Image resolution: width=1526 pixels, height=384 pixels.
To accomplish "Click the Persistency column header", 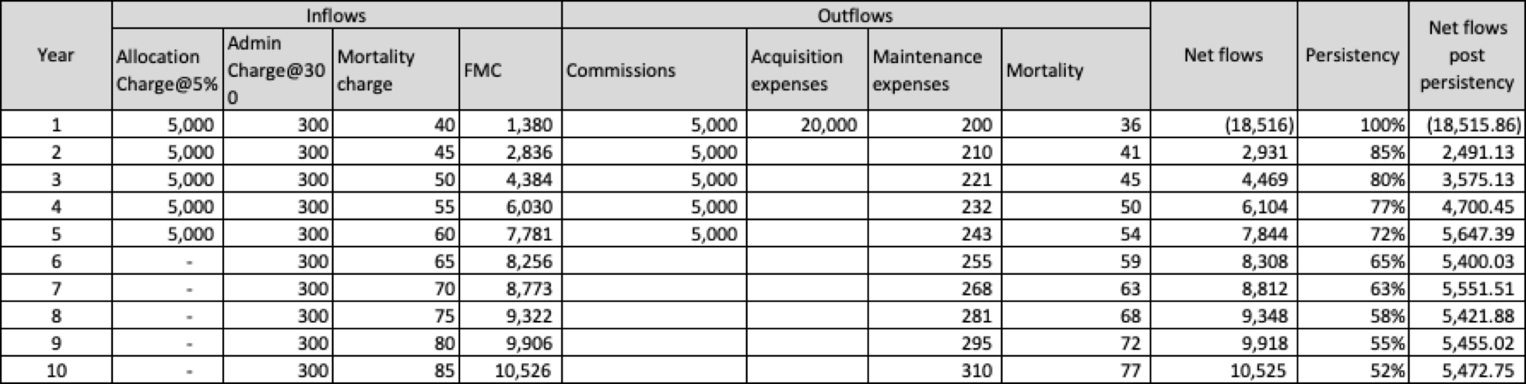I will (x=1352, y=55).
